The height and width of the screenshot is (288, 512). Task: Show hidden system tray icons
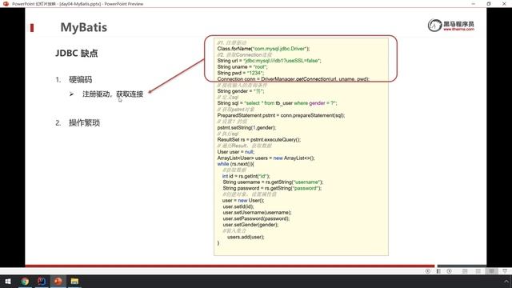click(x=506, y=281)
